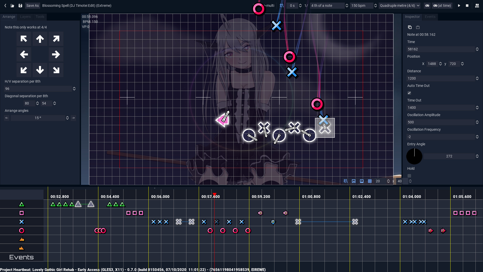Switch to the Layers tab
Screen dimensions: 483x272
tap(25, 17)
